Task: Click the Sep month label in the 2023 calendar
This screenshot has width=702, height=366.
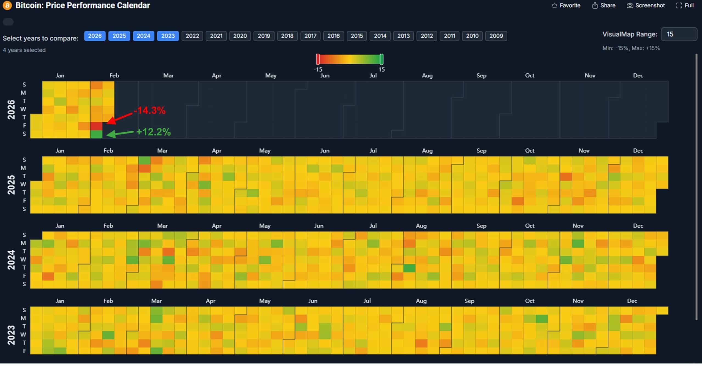Action: coord(469,301)
